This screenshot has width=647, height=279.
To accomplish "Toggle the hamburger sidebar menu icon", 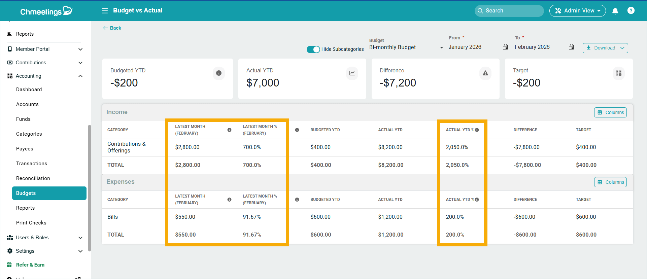I will pos(105,11).
